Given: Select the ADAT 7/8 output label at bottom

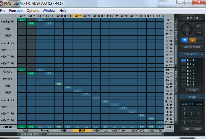Looking at the screenshot, I should point(156,131).
